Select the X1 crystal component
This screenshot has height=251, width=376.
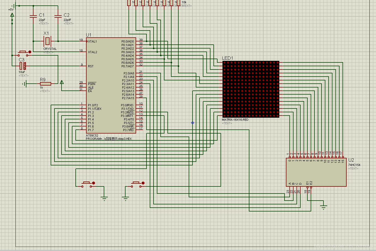47,41
